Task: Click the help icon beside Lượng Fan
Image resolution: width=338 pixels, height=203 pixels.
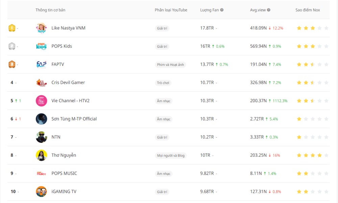Action: 222,10
